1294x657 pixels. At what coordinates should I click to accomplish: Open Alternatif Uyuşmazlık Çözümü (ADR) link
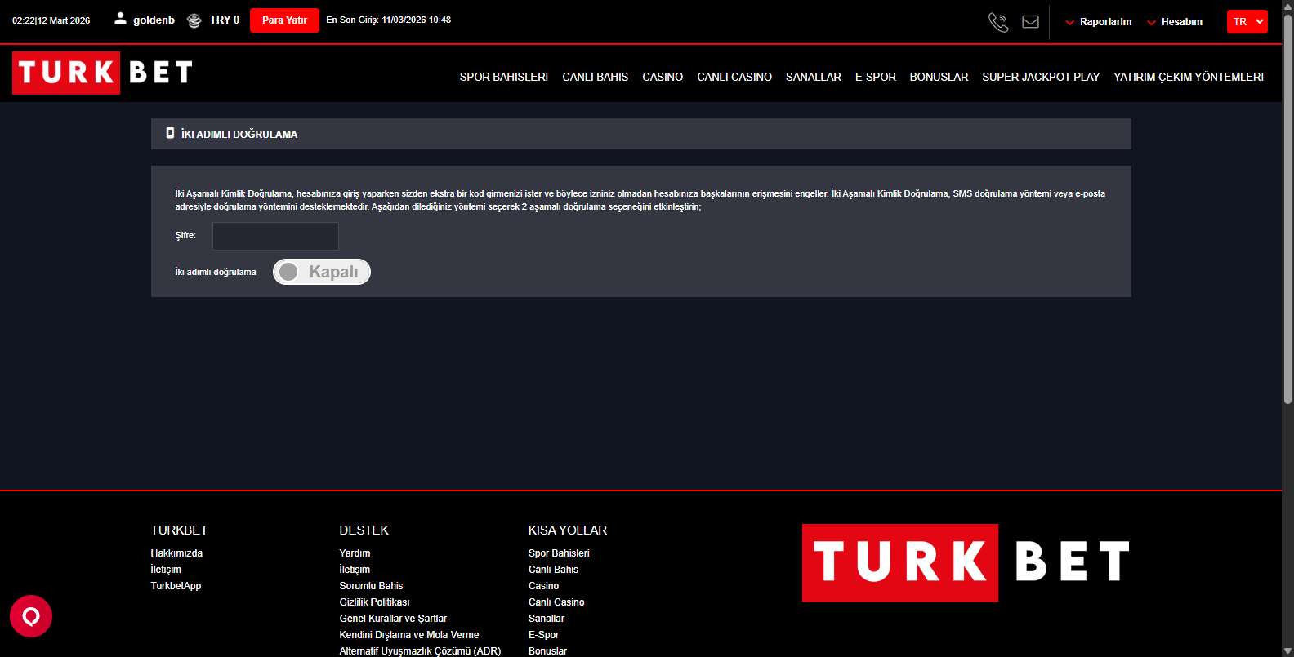pyautogui.click(x=420, y=650)
